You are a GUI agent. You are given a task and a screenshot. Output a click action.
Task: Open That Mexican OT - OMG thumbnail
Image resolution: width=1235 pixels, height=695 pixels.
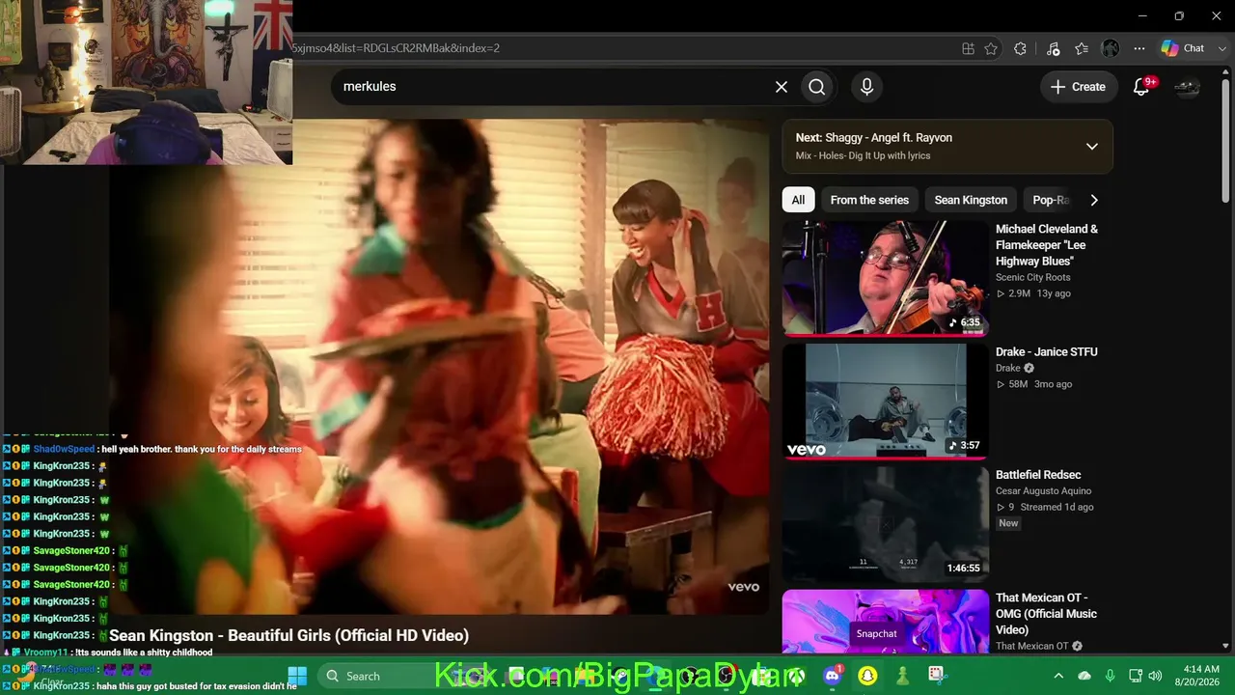click(886, 622)
